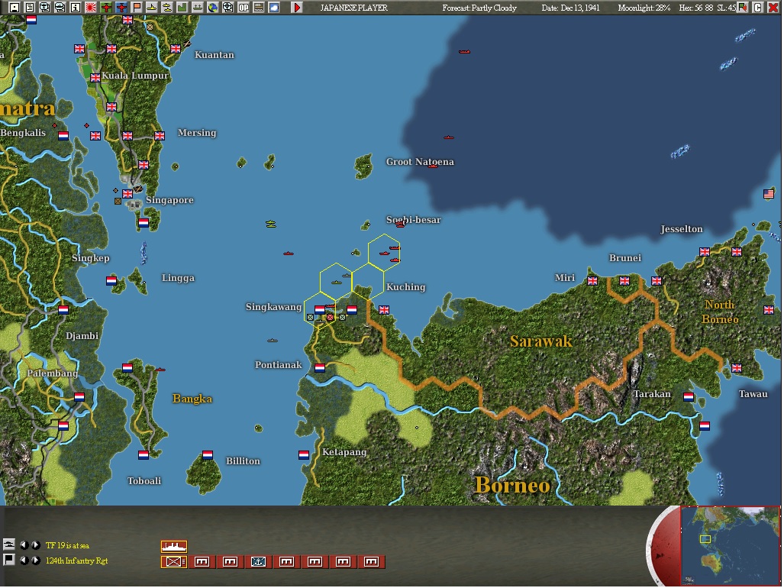This screenshot has height=588, width=784.
Task: Click the black flag icon left of 124th Infantry
Action: coord(8,560)
